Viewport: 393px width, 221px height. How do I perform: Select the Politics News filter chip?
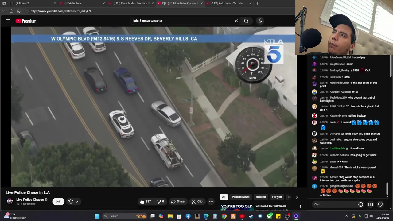[241, 197]
